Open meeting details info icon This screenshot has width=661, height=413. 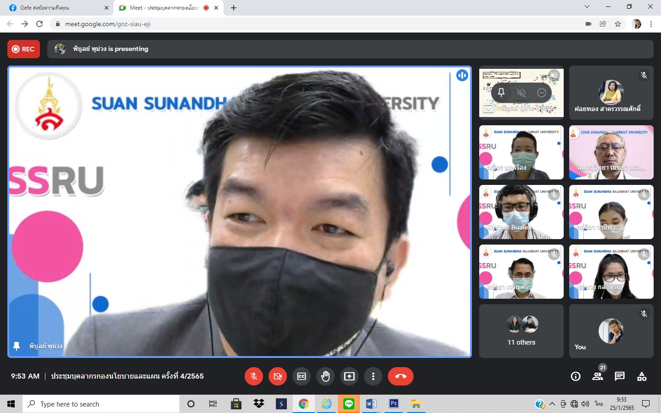pos(576,376)
